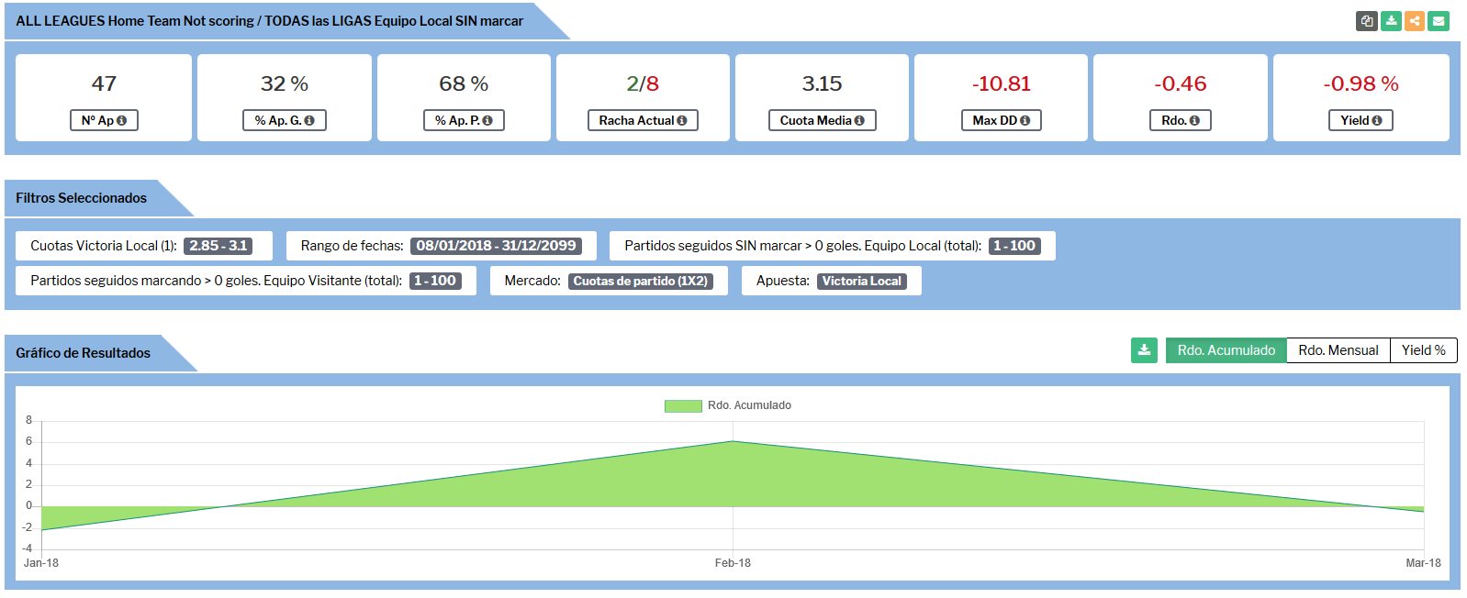
Task: Click info icon in % Ap. G. label
Action: pos(309,120)
